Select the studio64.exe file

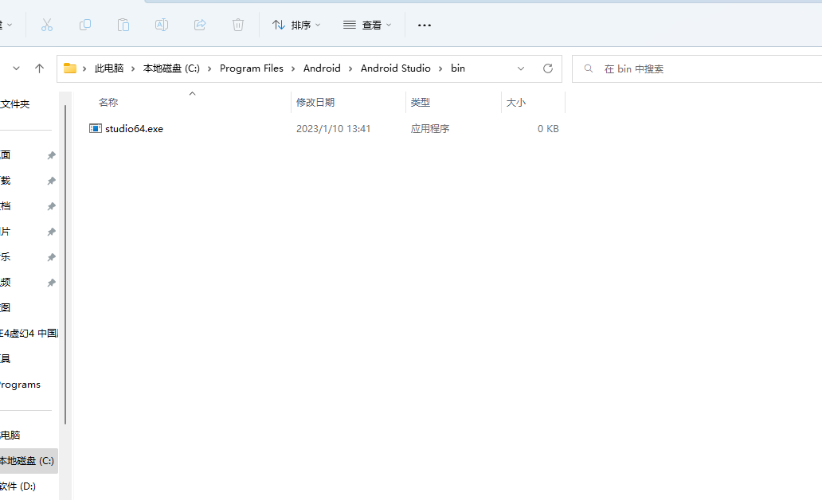coord(134,128)
